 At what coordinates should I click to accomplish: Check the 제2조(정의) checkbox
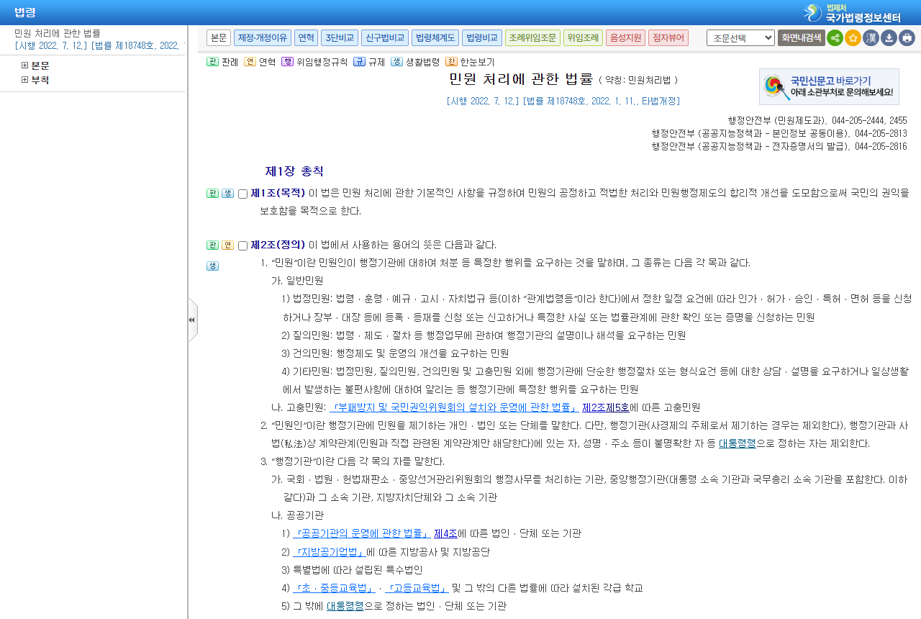click(x=242, y=246)
